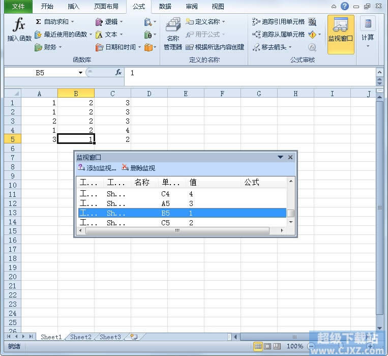Open the Name Box dropdown arrow
Screen dimensions: 388x356
[x=80, y=73]
